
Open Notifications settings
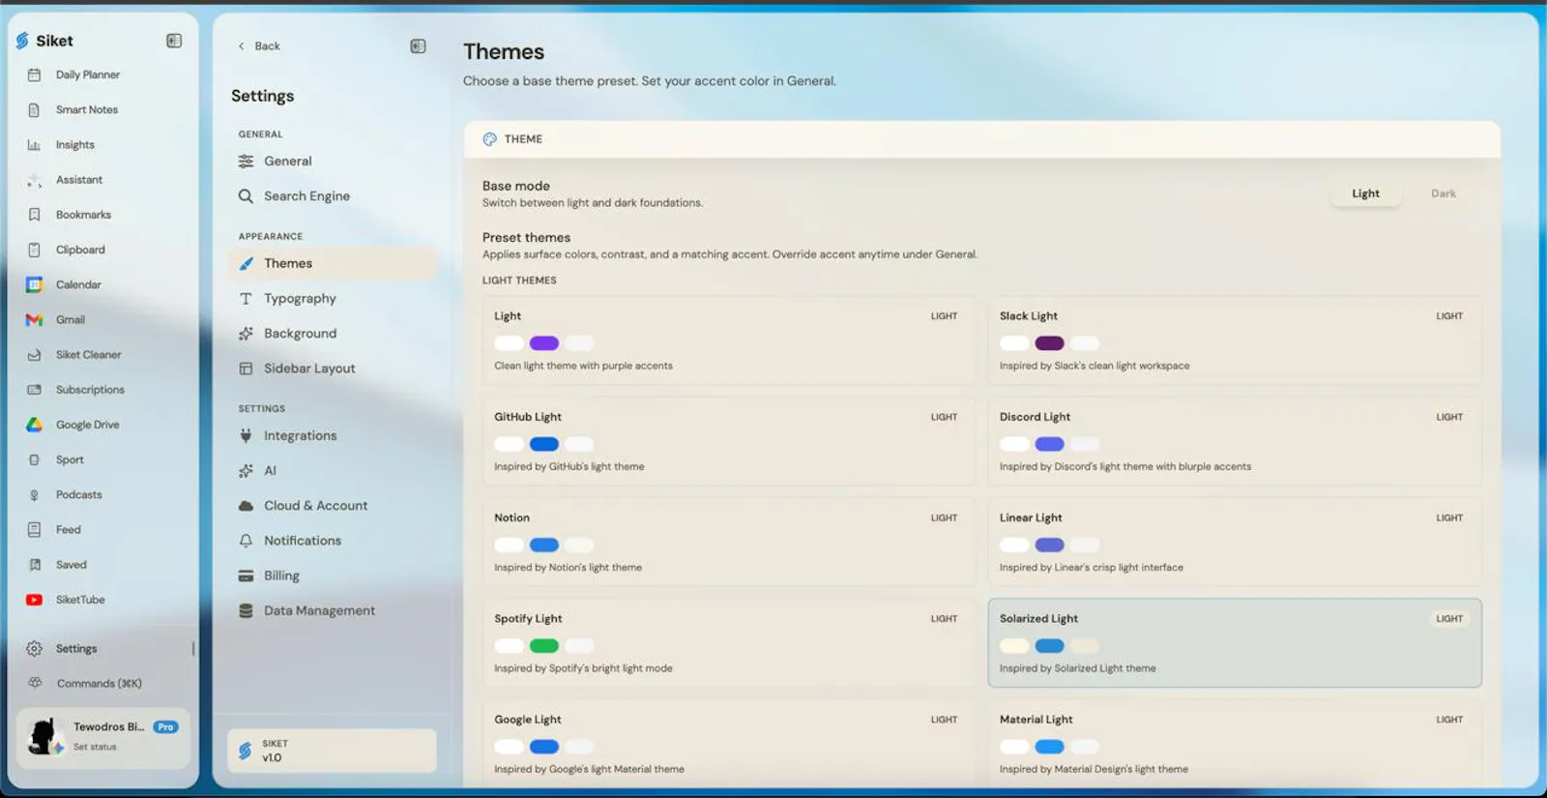tap(332, 541)
